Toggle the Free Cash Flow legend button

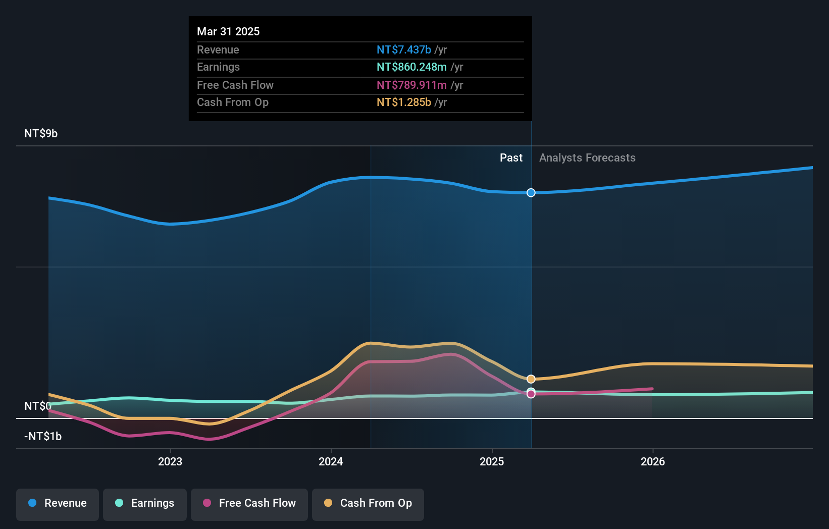(249, 504)
